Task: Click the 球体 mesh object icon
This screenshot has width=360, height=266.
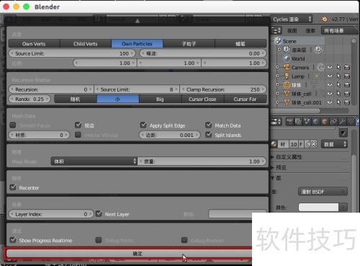Action: 287,85
